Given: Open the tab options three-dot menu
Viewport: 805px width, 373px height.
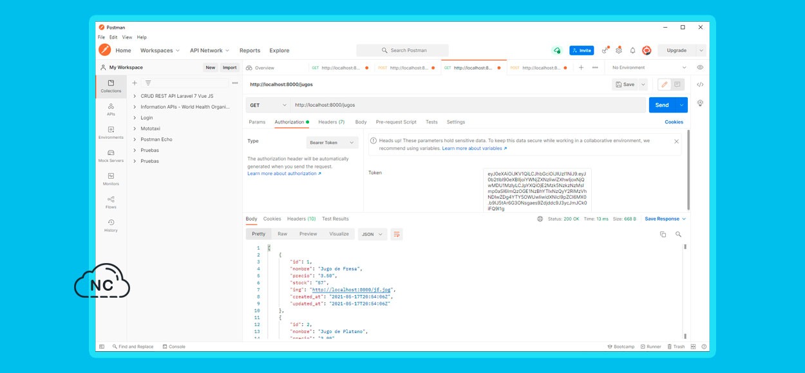Looking at the screenshot, I should (595, 68).
